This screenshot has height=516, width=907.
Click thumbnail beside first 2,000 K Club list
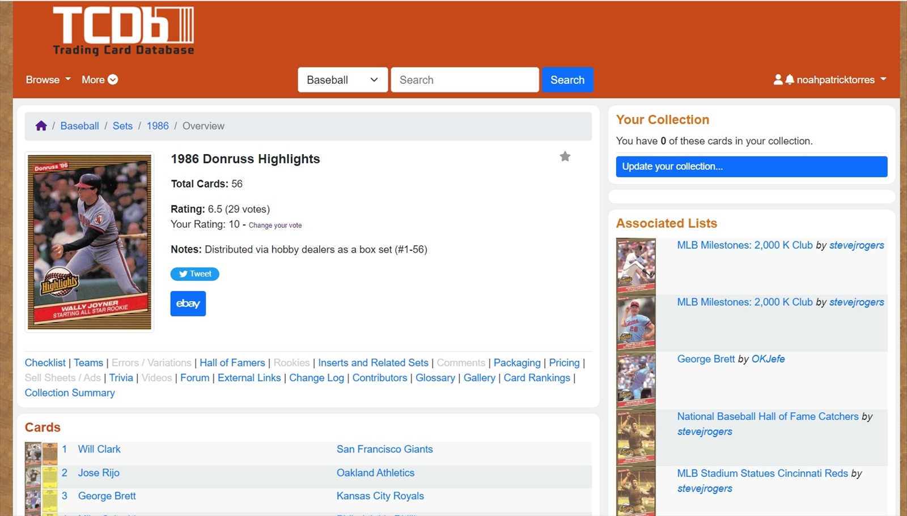[636, 266]
